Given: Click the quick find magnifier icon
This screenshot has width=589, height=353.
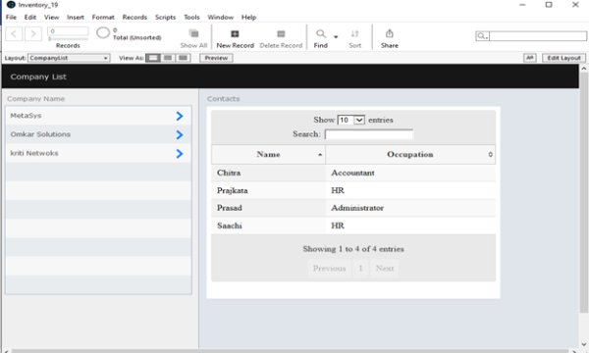Looking at the screenshot, I should click(482, 36).
